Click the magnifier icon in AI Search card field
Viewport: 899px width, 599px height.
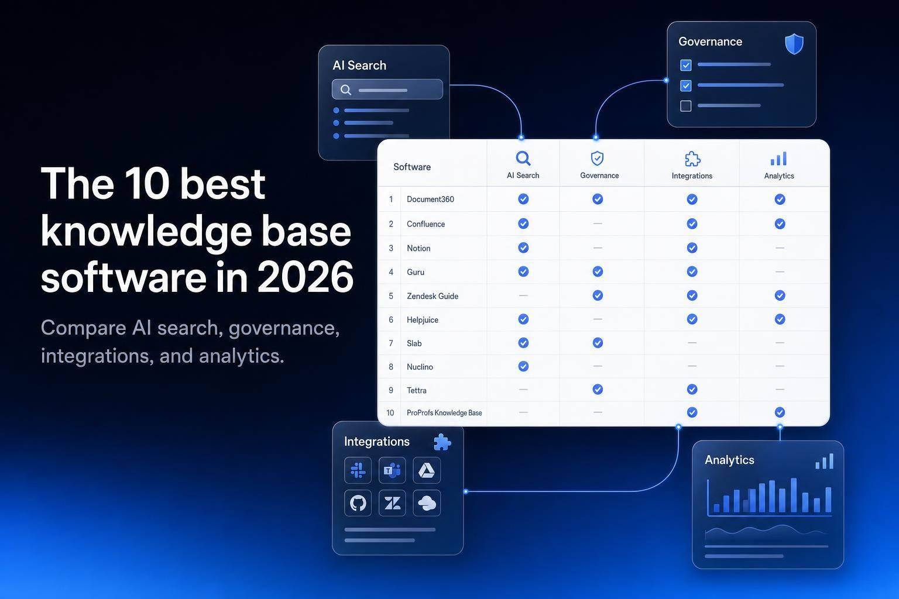(x=346, y=90)
